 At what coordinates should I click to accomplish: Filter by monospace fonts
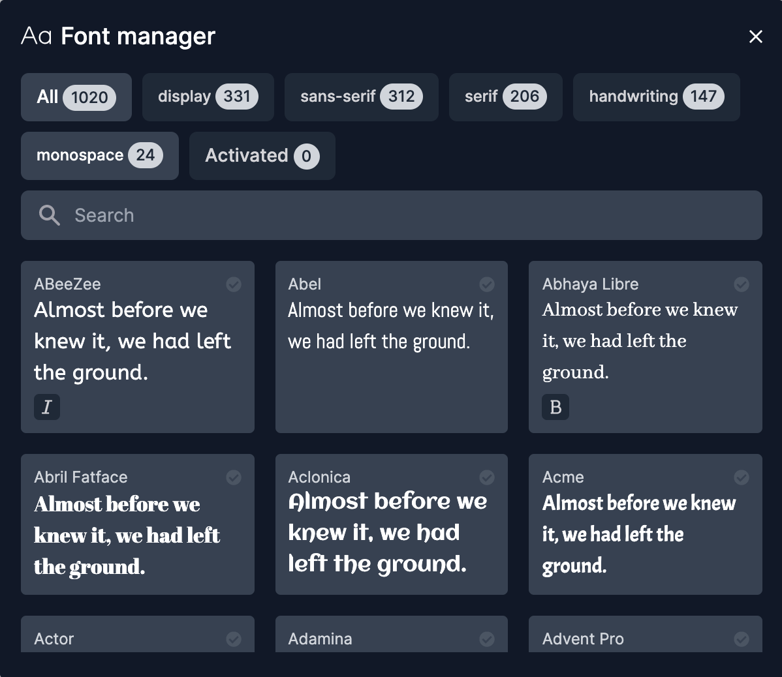coord(99,156)
